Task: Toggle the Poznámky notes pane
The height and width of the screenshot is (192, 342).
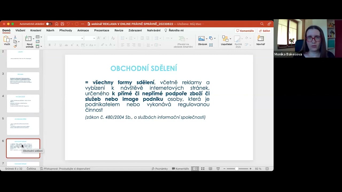Action: pyautogui.click(x=160, y=169)
